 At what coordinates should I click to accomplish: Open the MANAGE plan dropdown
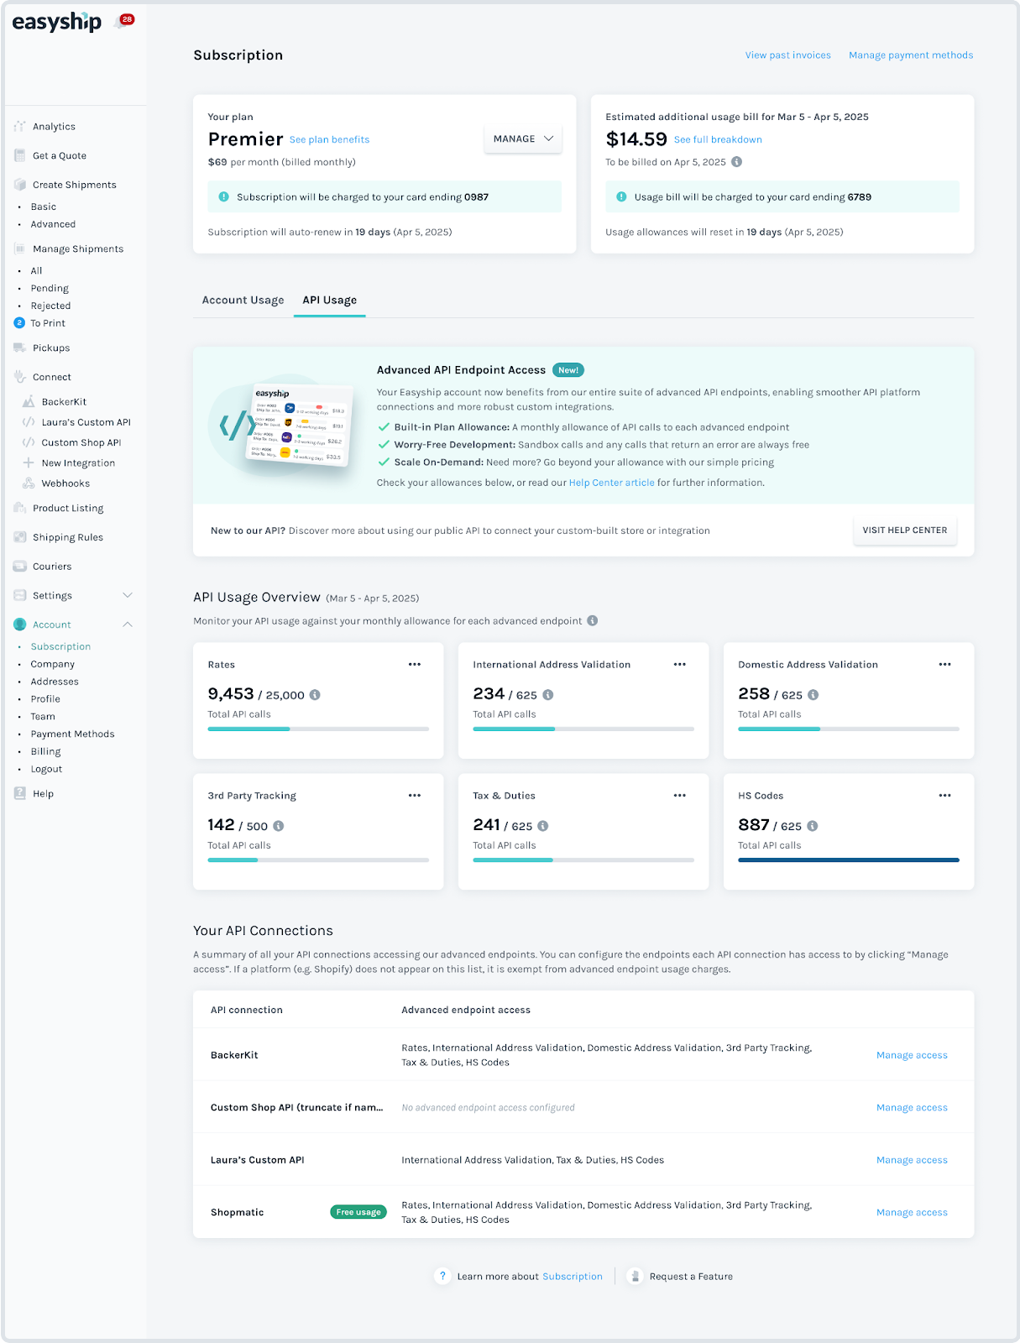tap(523, 139)
